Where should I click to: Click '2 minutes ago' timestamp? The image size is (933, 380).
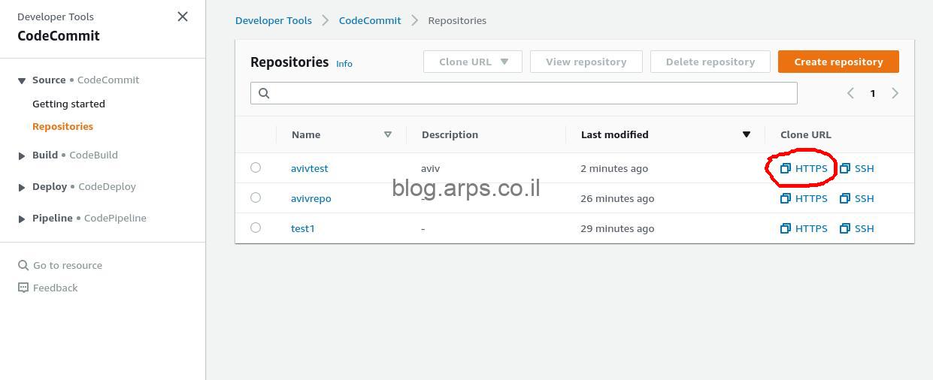614,168
